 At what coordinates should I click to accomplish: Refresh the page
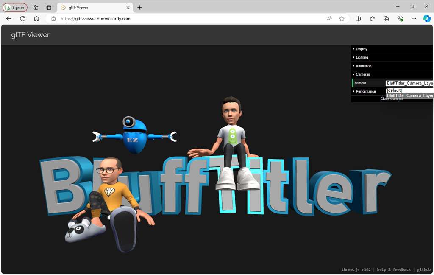(x=23, y=19)
